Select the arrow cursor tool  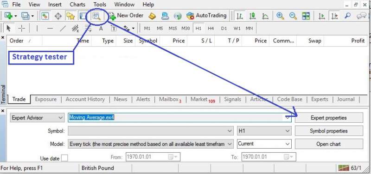pyautogui.click(x=8, y=28)
